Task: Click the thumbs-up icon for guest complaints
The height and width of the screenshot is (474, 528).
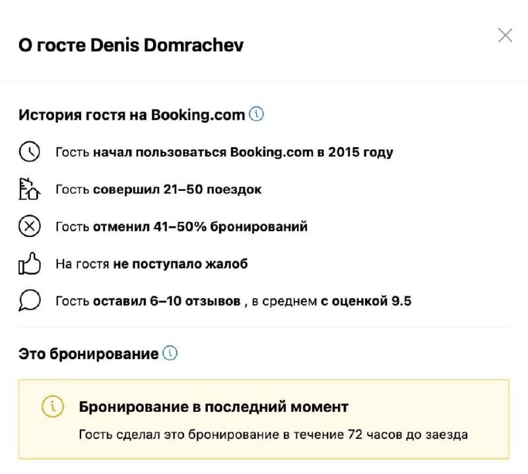Action: [x=29, y=263]
